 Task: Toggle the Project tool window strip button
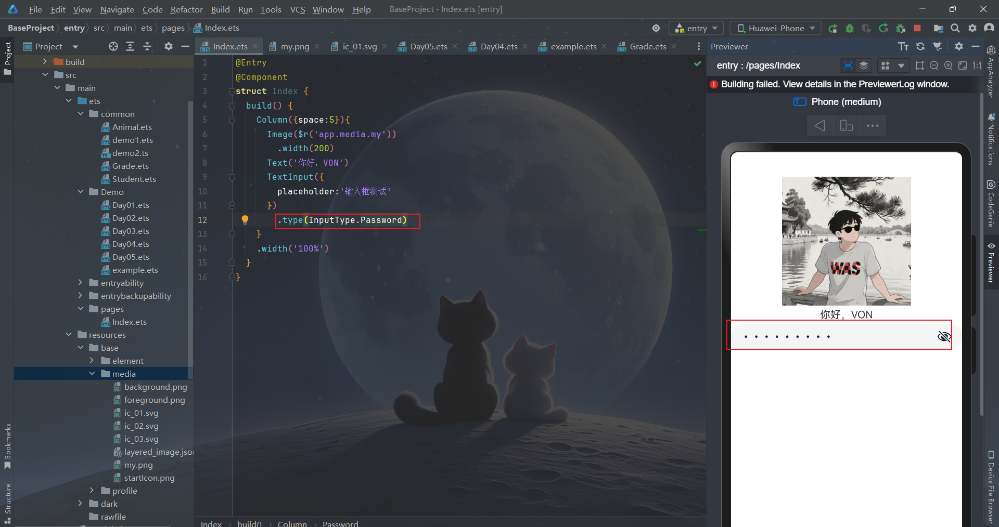point(7,58)
